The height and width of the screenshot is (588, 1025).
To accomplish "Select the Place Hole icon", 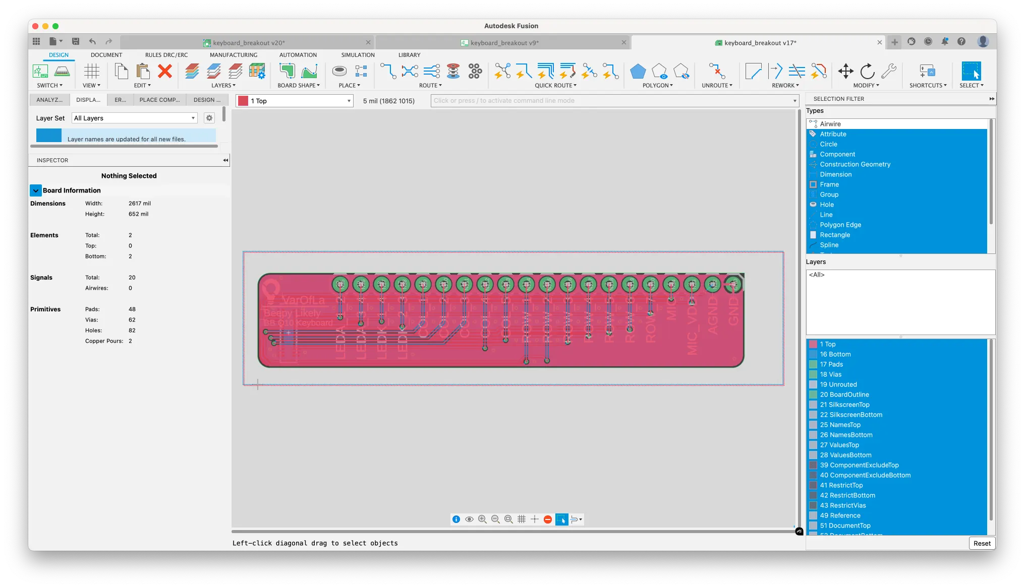I will click(339, 72).
